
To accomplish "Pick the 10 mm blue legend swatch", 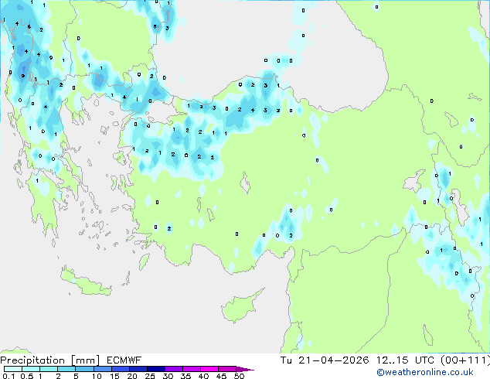I will [x=102, y=369].
